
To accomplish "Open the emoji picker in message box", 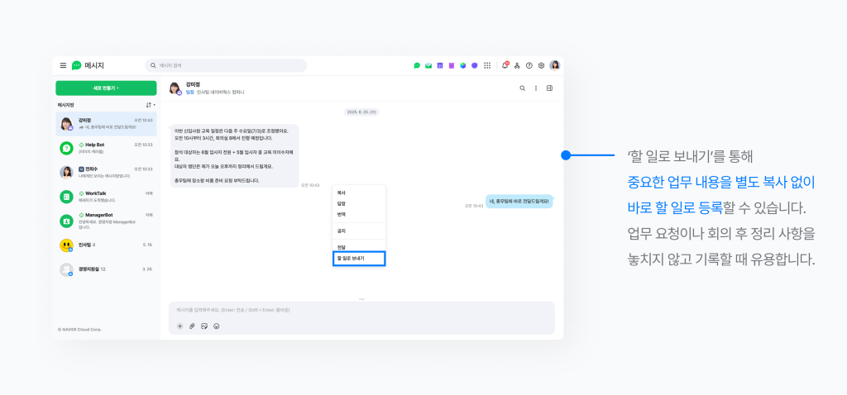I will [x=217, y=326].
